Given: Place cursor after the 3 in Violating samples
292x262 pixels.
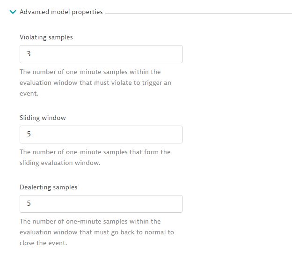Looking at the screenshot, I should [x=31, y=54].
